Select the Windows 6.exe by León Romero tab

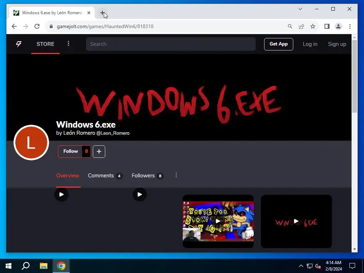pyautogui.click(x=52, y=13)
